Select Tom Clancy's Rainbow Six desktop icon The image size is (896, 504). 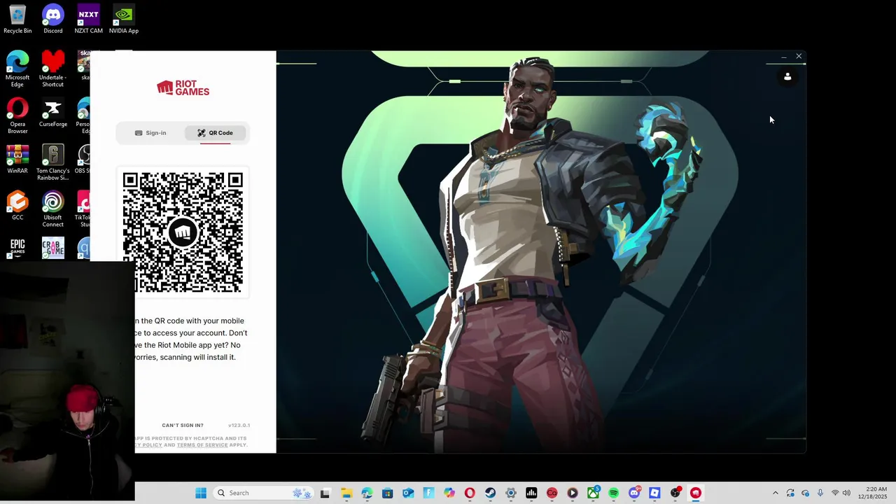53,163
